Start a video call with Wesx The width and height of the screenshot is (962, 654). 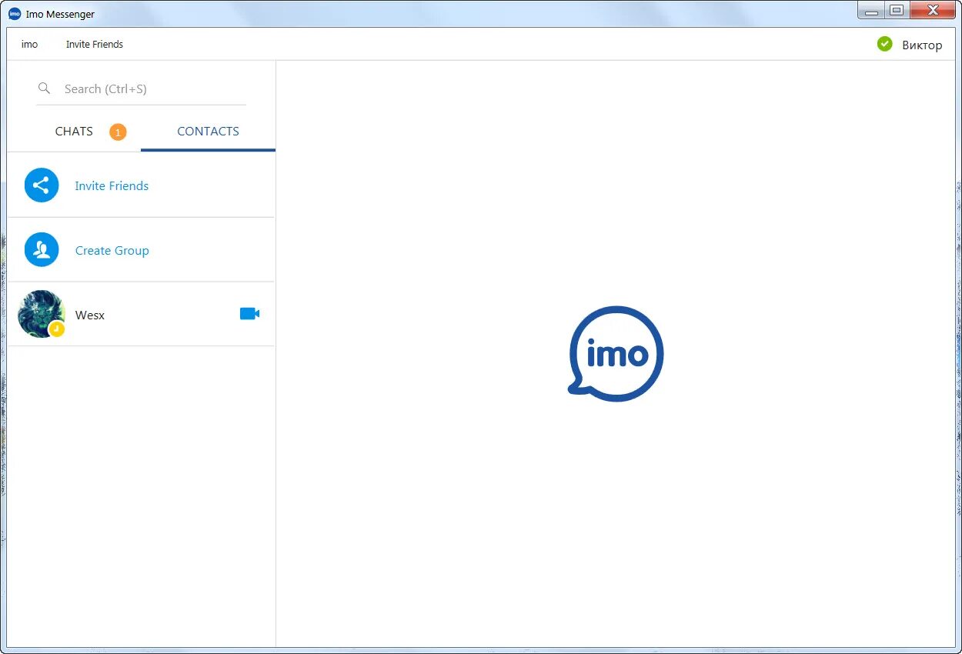click(249, 314)
